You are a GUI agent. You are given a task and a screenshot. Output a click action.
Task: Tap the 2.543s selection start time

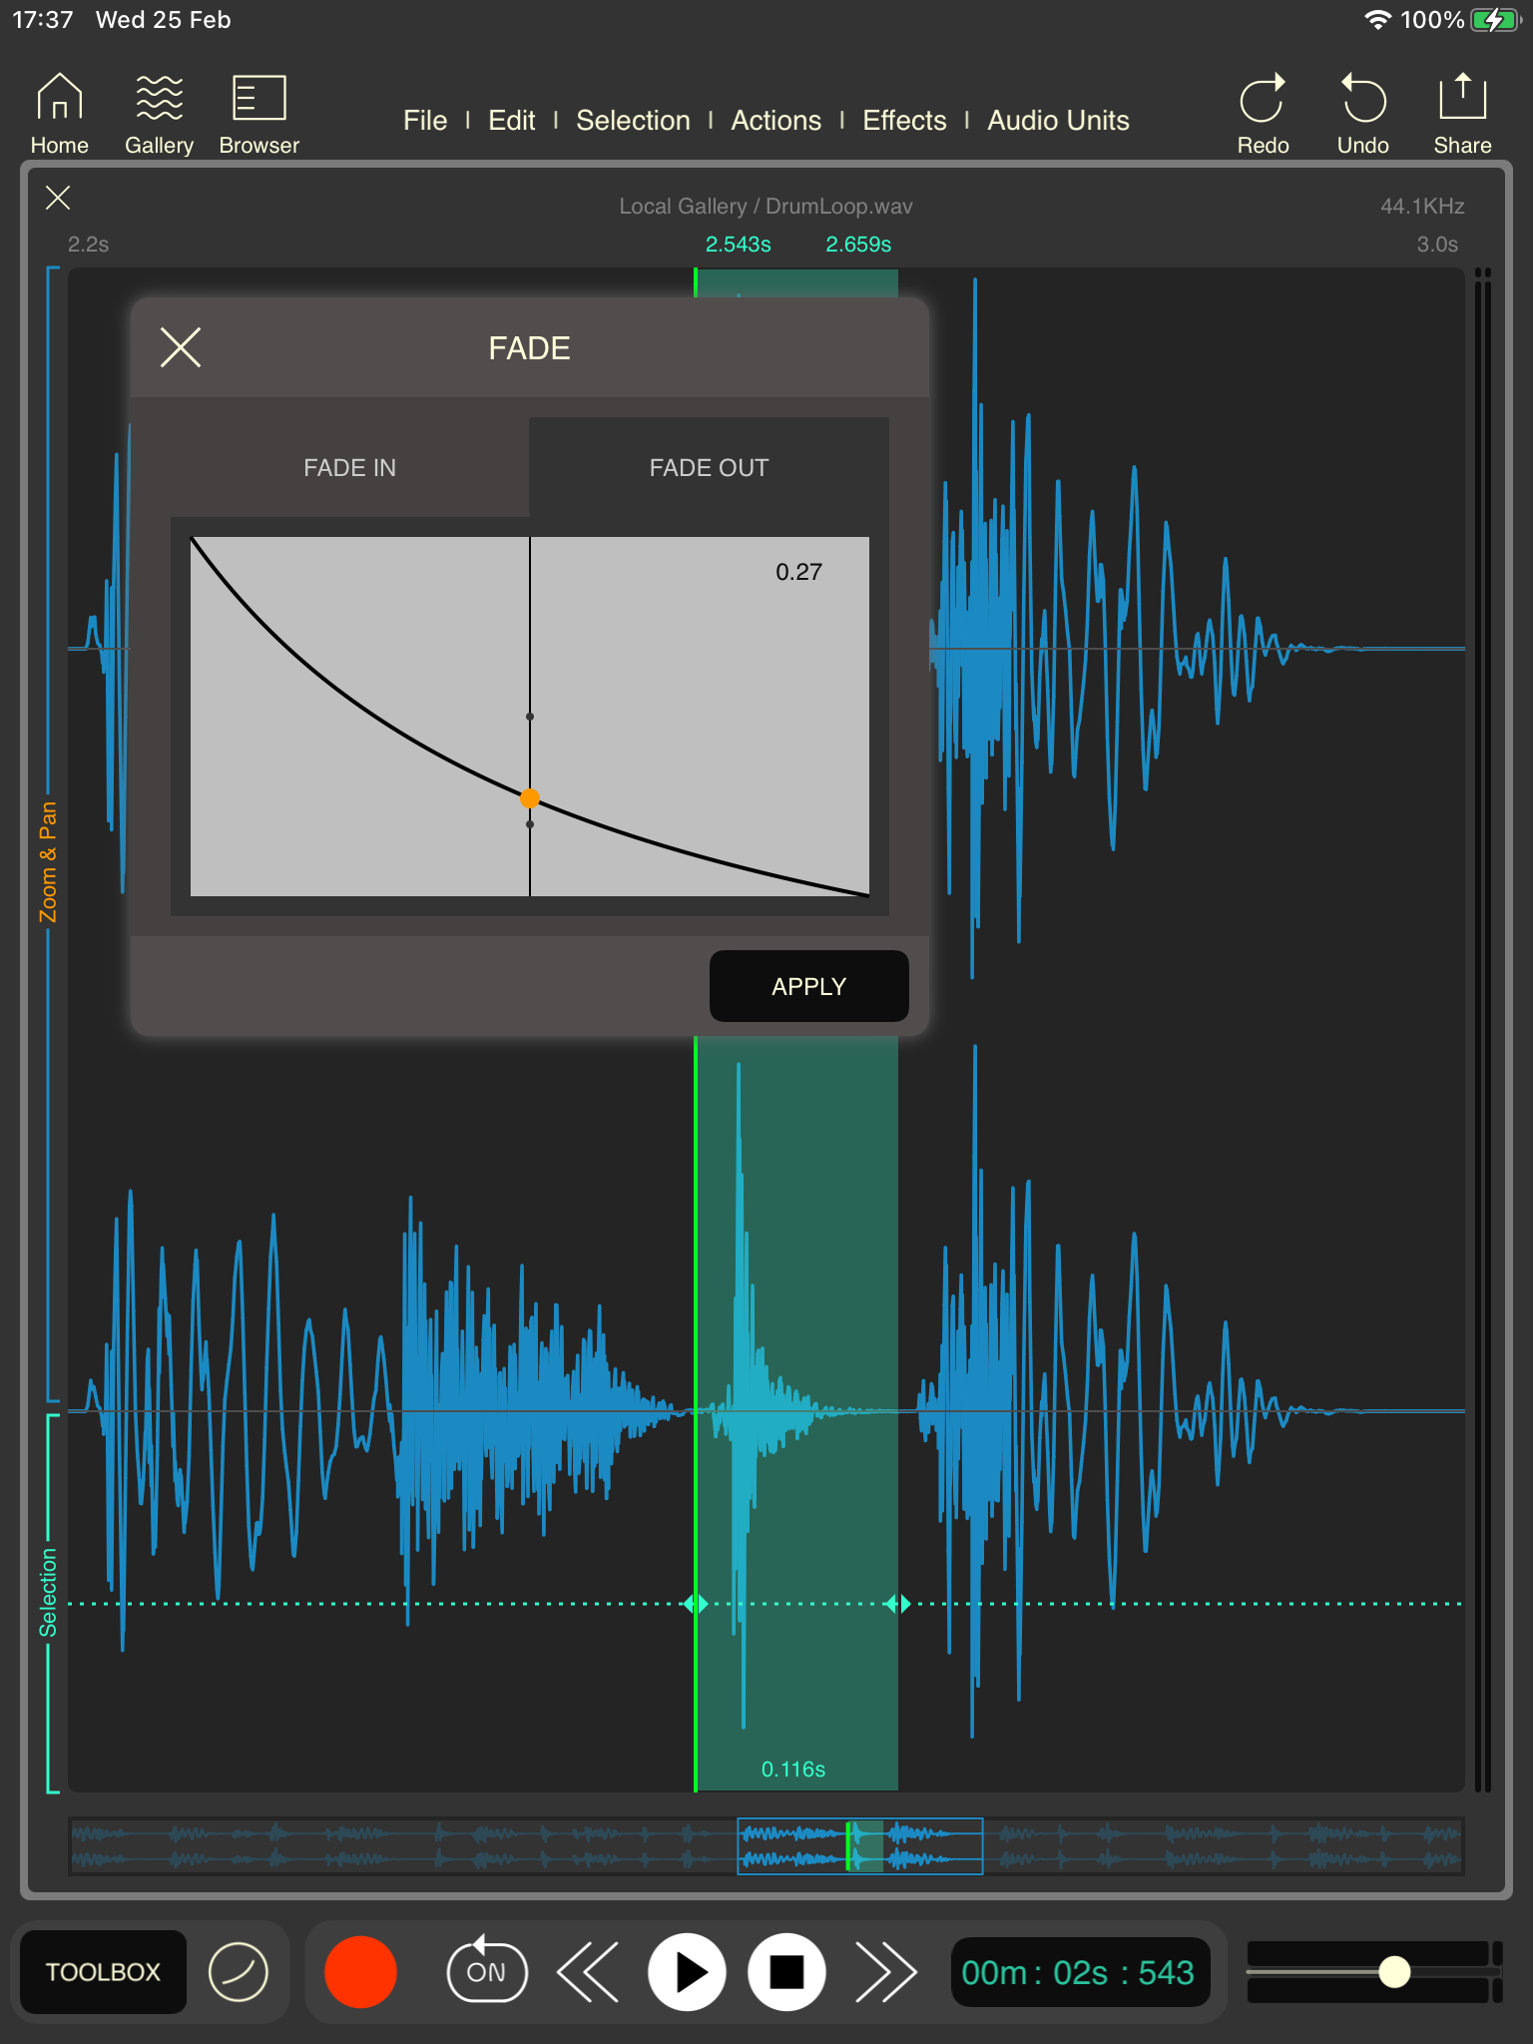(739, 245)
